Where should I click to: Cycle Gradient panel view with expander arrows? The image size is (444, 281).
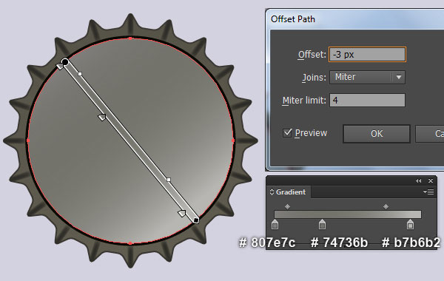coord(272,192)
